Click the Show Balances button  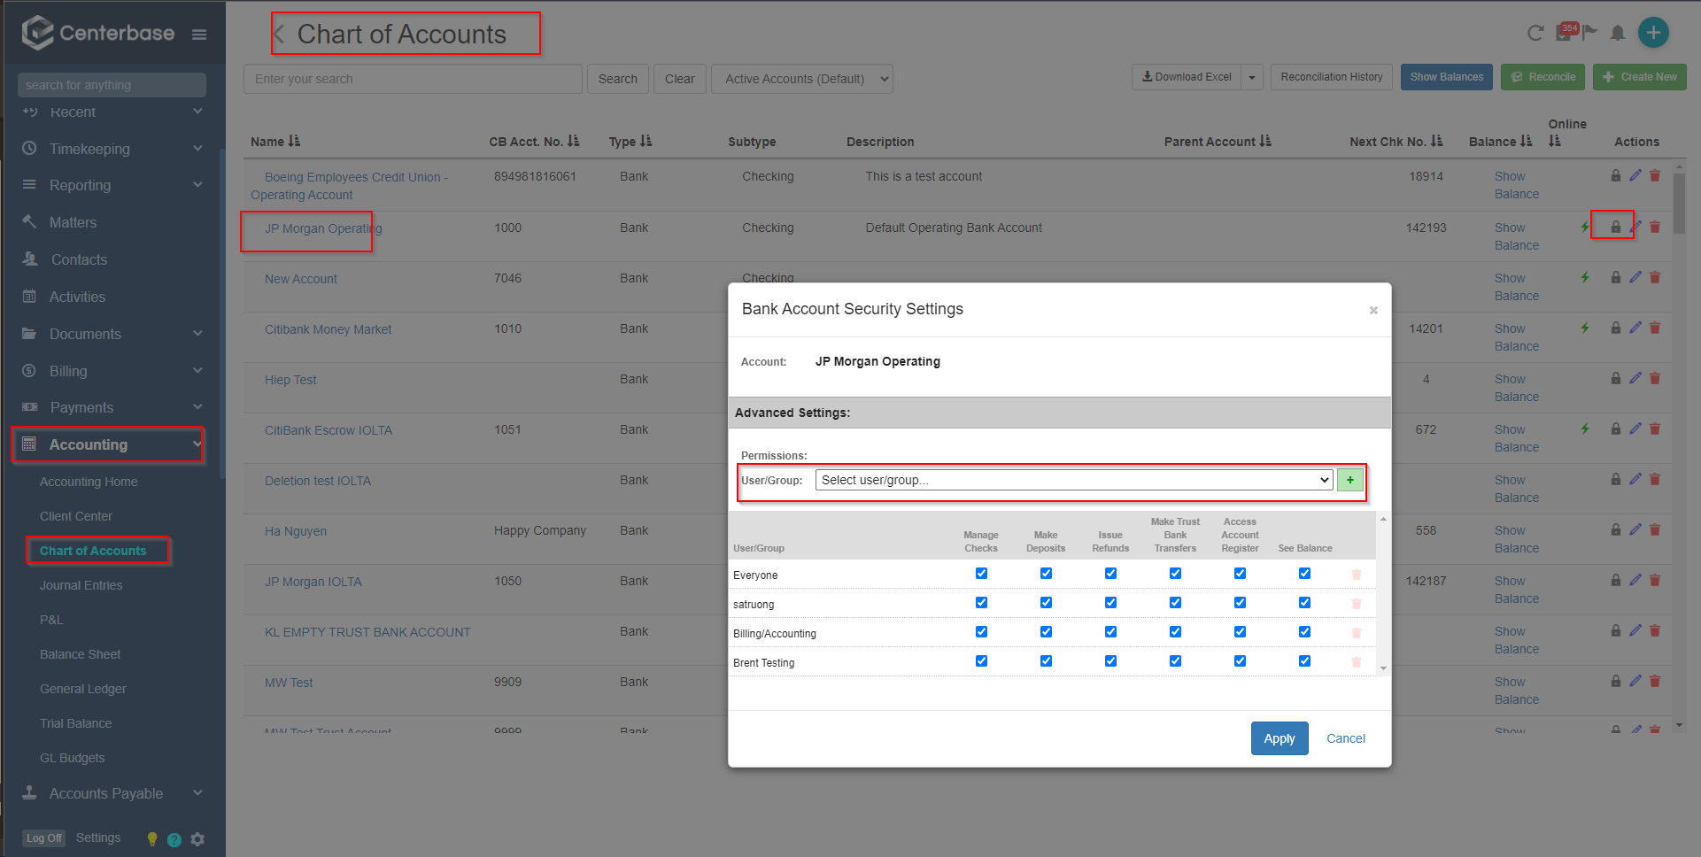pyautogui.click(x=1447, y=77)
